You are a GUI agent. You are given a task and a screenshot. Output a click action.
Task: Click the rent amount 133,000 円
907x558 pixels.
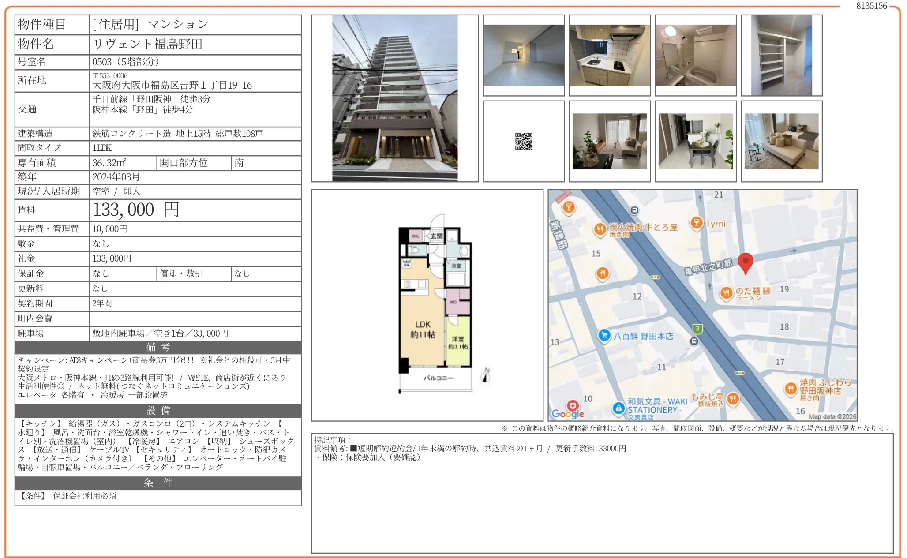tap(136, 210)
